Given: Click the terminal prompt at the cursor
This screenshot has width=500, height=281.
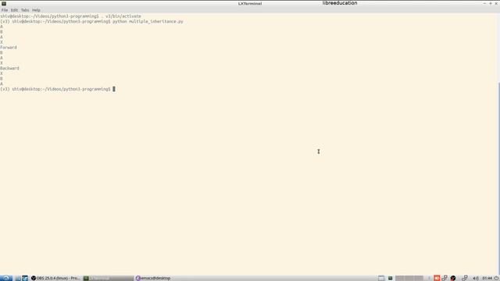Looking at the screenshot, I should tap(114, 89).
